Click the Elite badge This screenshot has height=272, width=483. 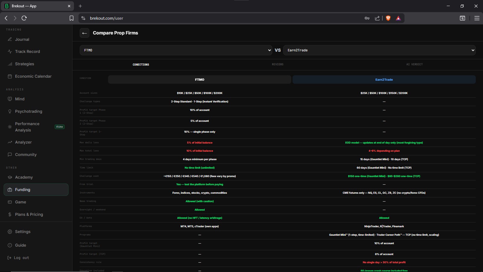pos(60,127)
